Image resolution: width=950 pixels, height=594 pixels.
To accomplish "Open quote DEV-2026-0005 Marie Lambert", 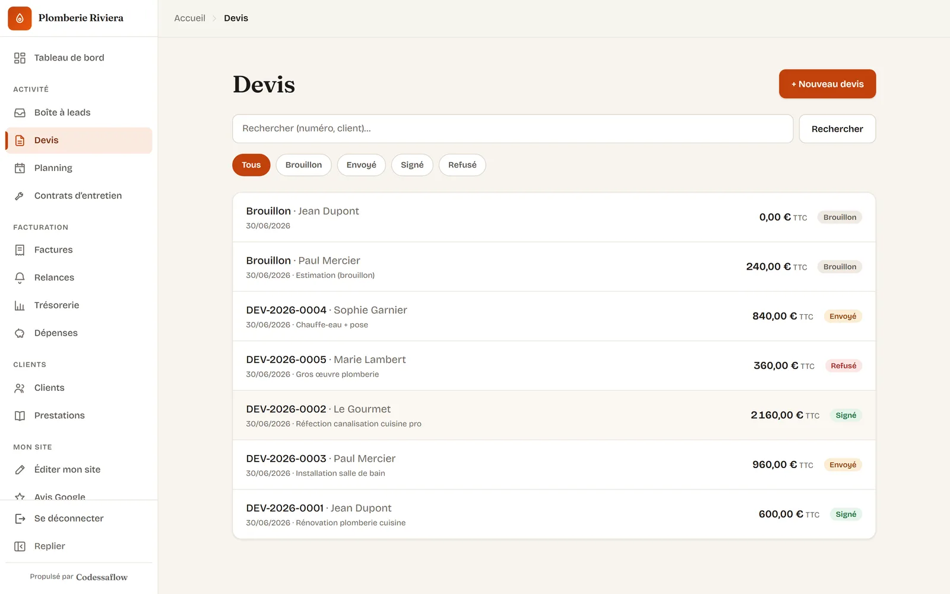I will [x=554, y=366].
